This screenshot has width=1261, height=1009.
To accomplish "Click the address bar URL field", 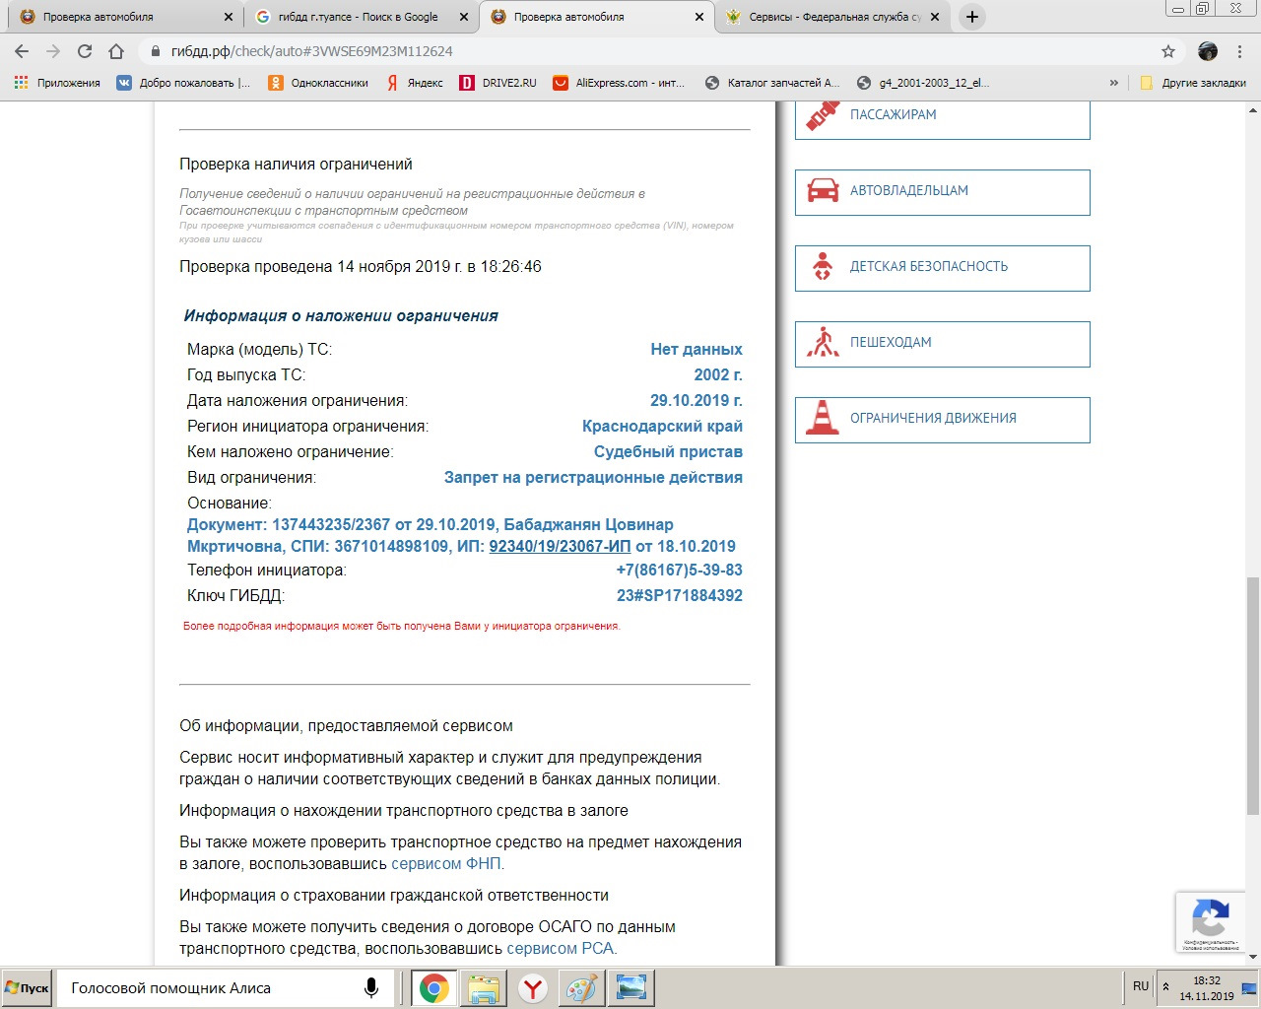I will coord(650,51).
